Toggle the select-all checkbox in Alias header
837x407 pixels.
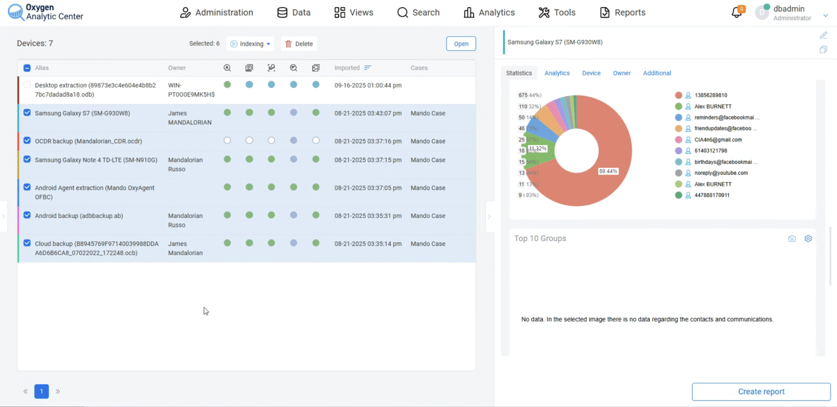(x=27, y=68)
